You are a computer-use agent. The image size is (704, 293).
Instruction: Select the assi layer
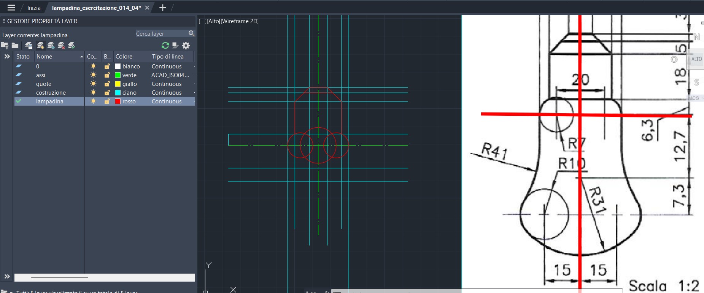pos(41,75)
